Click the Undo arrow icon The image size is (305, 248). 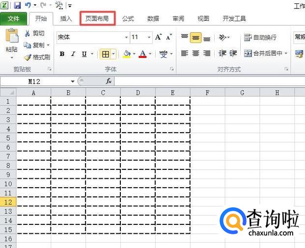28,5
